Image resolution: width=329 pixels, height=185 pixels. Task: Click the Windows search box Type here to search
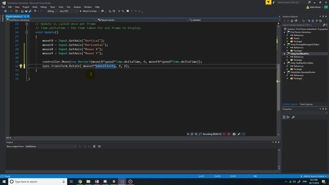point(38,181)
